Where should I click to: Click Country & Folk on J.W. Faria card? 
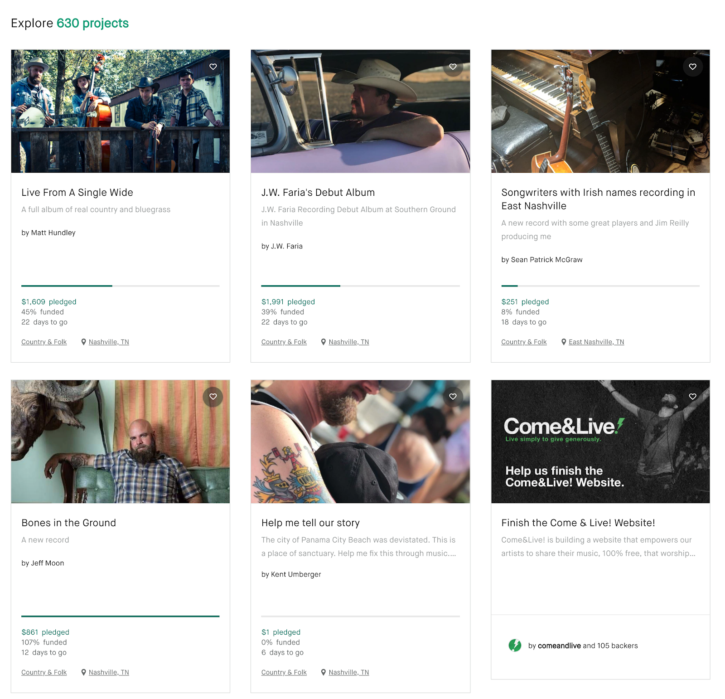(x=284, y=342)
